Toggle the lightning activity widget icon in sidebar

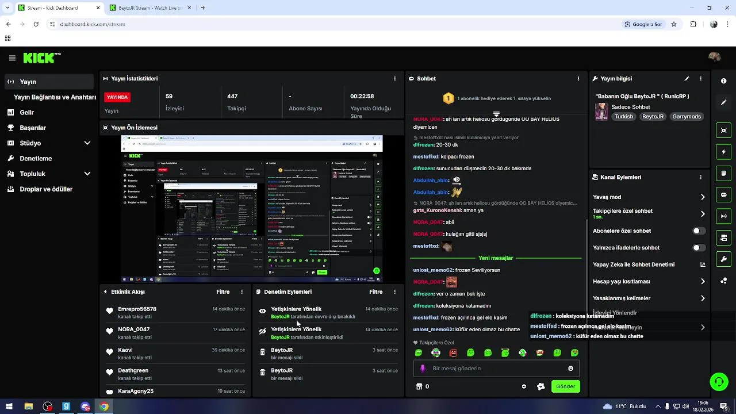[723, 152]
